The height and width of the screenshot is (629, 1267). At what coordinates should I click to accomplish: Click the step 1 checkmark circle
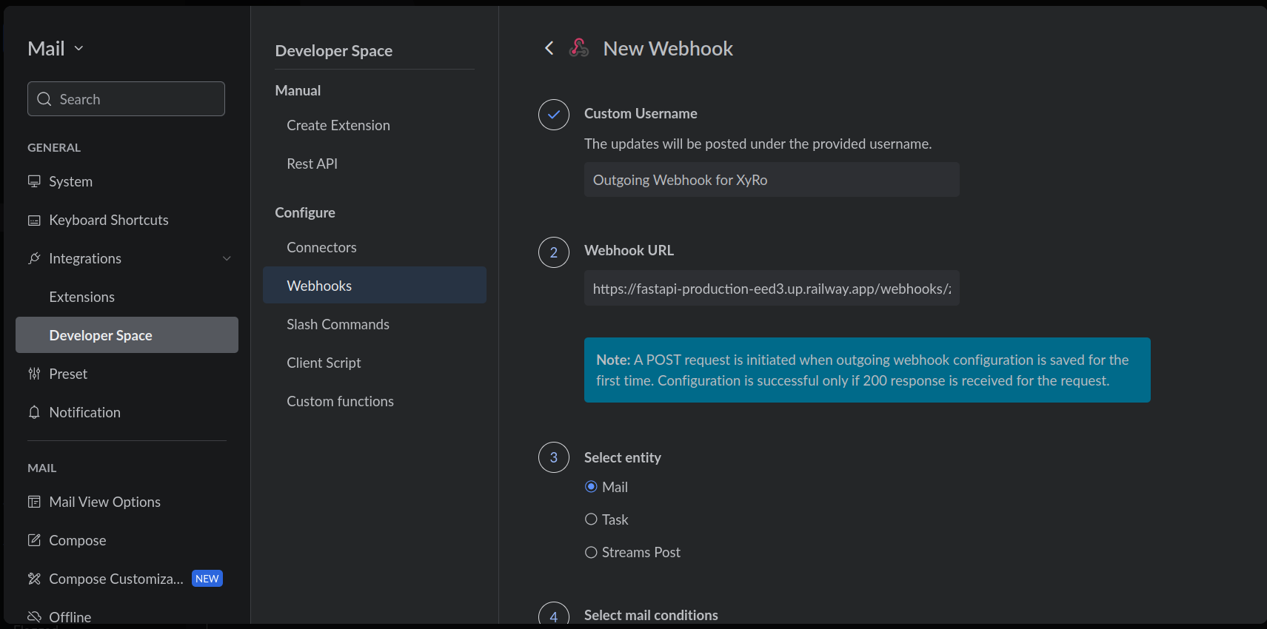point(554,115)
